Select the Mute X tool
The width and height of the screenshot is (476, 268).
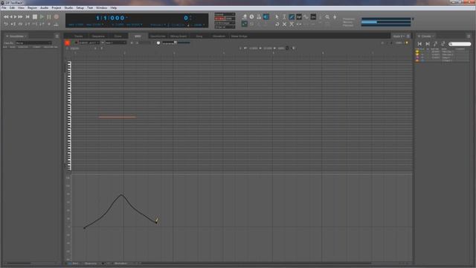[x=284, y=24]
